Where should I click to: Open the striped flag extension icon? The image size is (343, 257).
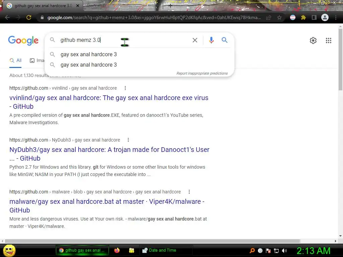point(293,17)
